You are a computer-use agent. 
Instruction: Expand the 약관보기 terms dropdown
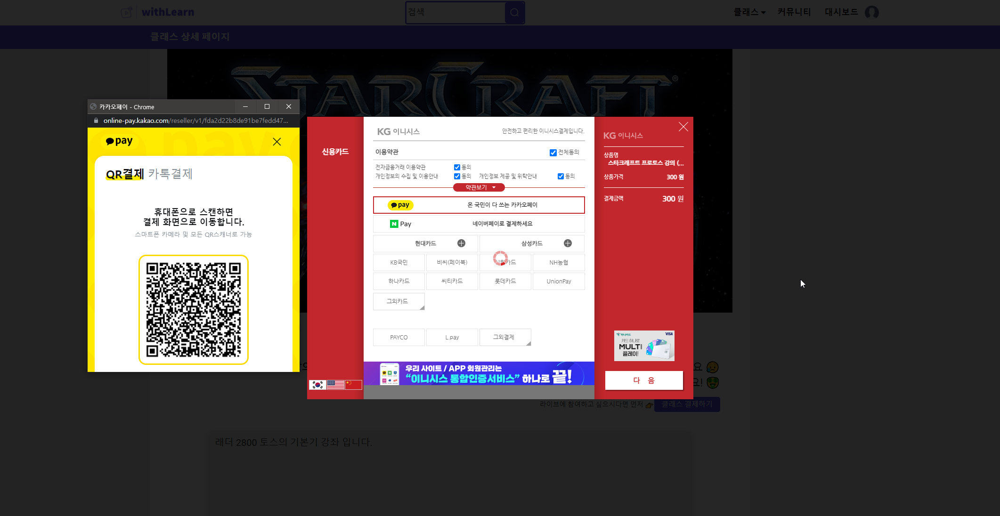(x=479, y=187)
